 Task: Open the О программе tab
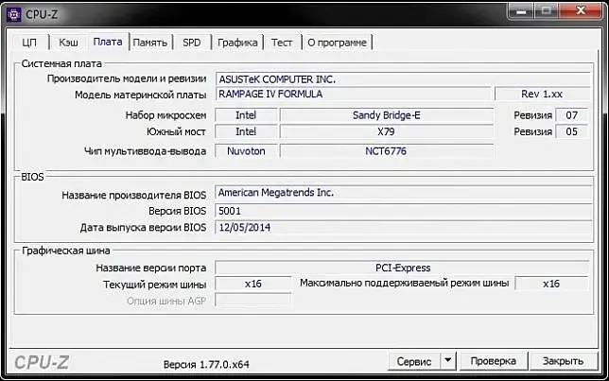click(337, 43)
